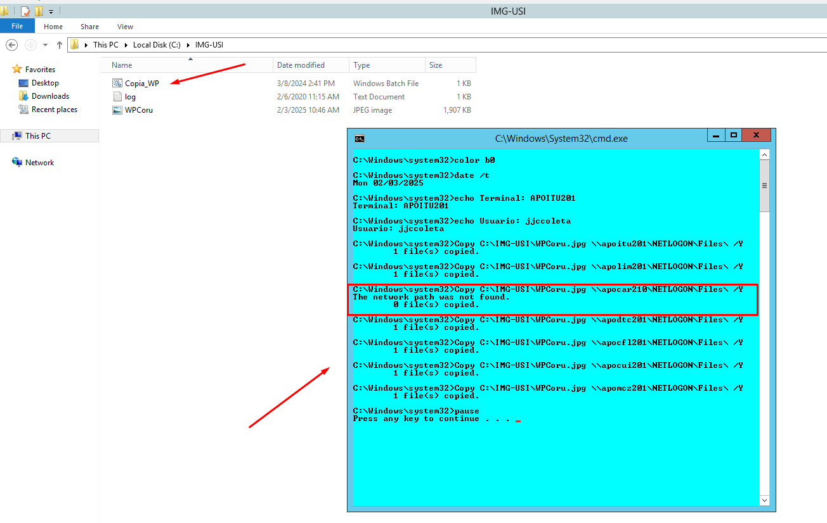
Task: Click the New Folder icon in title bar
Action: 39,11
